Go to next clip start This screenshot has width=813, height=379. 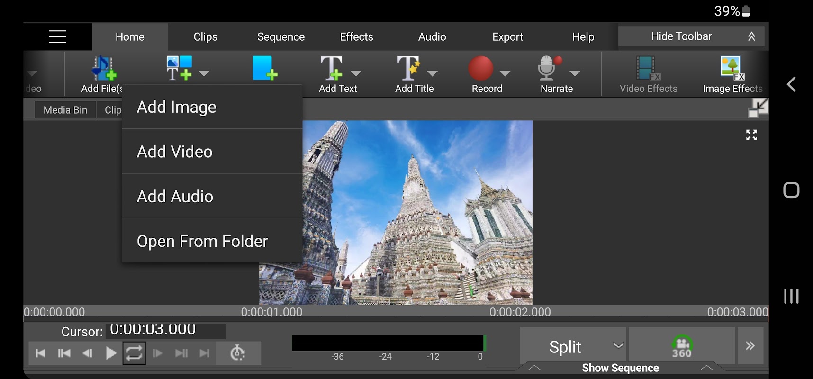point(181,353)
